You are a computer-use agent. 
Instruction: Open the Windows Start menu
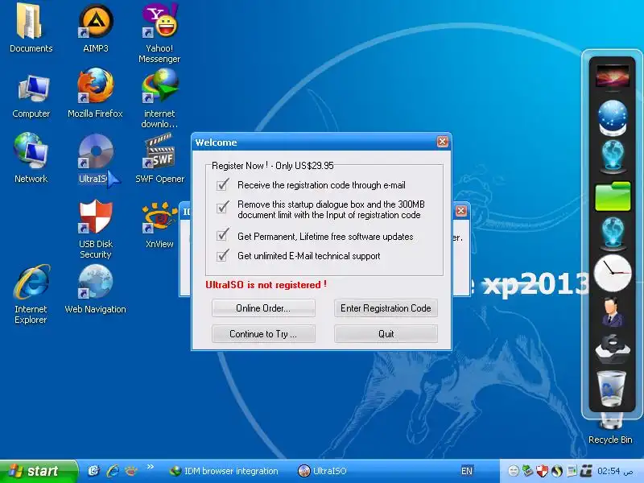click(x=39, y=471)
